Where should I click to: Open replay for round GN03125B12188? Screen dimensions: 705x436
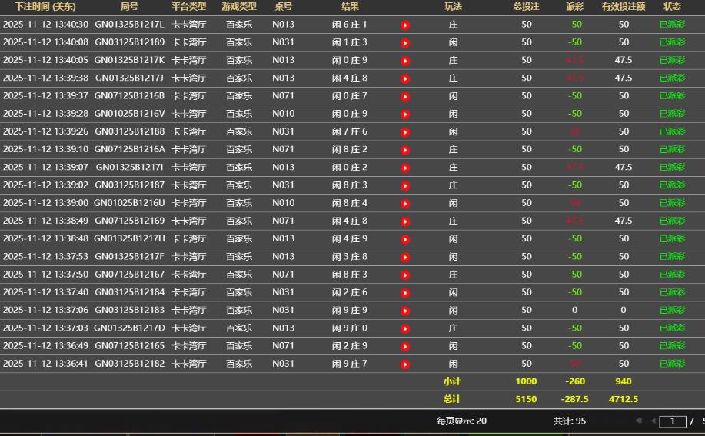(x=405, y=131)
